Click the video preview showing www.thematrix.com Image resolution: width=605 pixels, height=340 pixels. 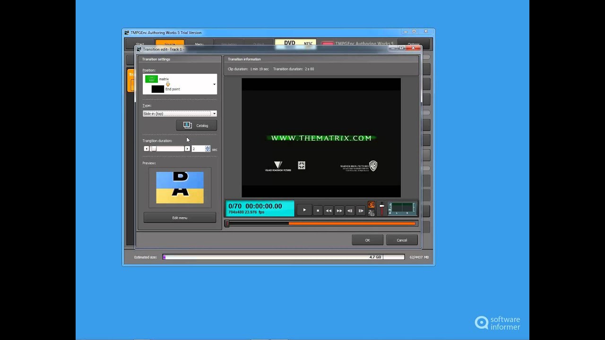click(x=321, y=138)
